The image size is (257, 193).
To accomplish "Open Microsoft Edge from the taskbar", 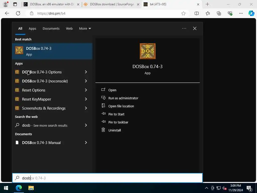I will 19,188.
